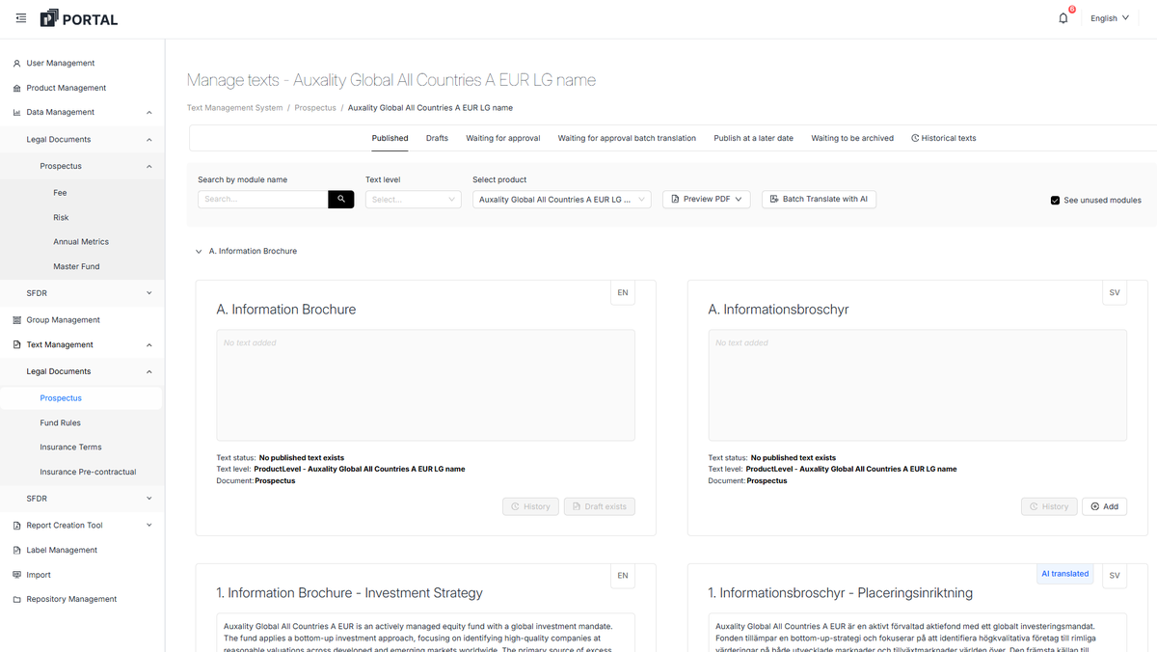Screen dimensions: 1157x652
Task: Click History button on SV card
Action: coord(1049,506)
